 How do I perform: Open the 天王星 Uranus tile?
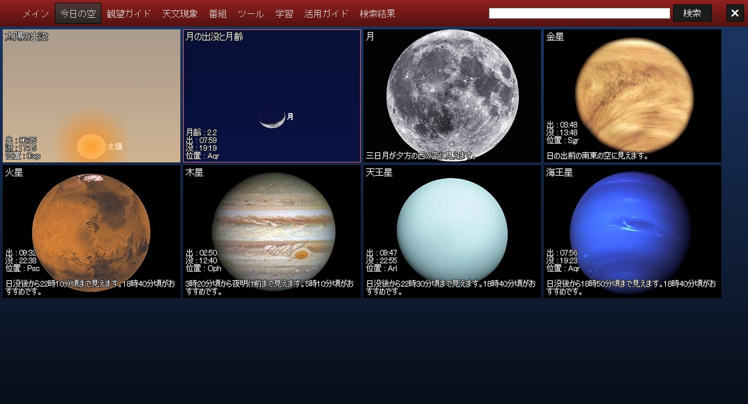[x=452, y=232]
